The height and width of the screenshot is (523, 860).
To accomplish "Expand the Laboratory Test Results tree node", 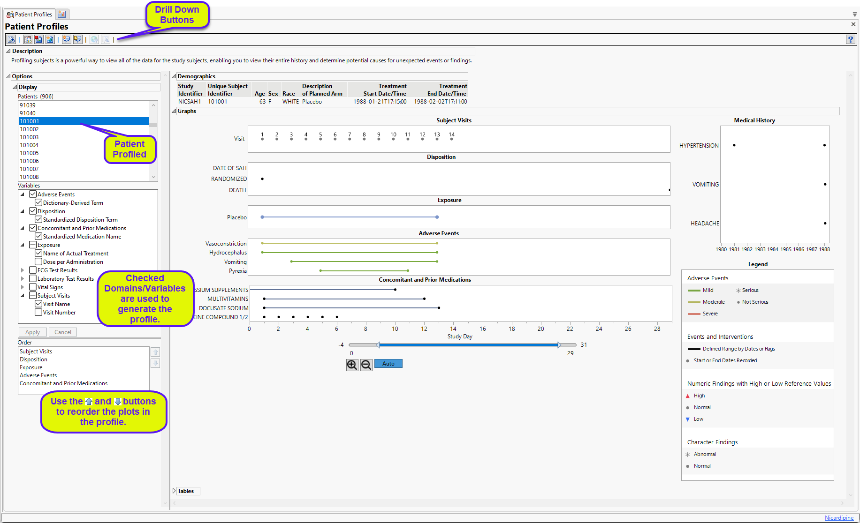I will (x=23, y=279).
